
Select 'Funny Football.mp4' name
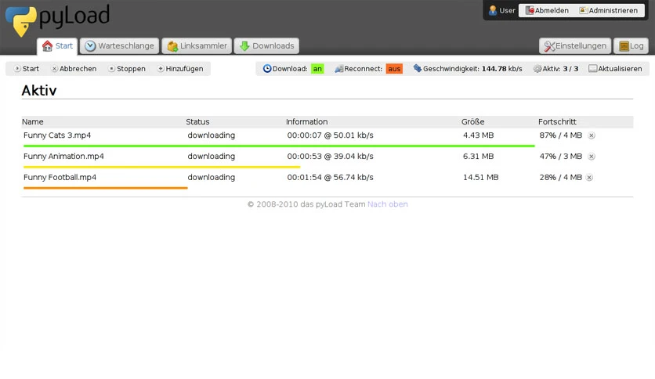tap(60, 178)
